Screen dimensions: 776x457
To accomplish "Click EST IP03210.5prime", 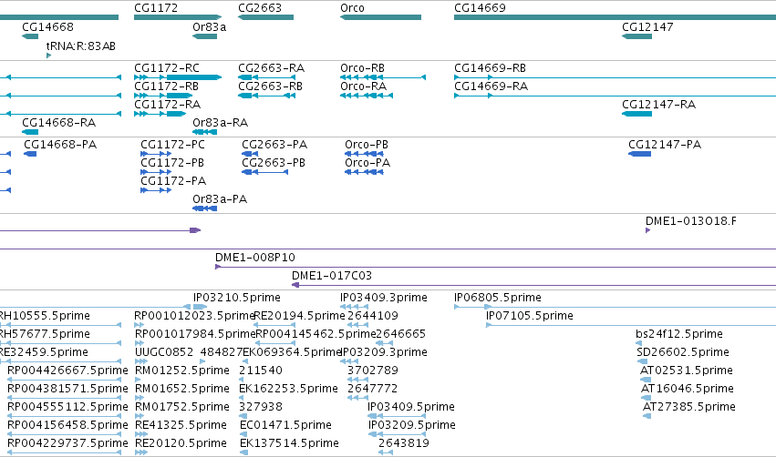I will 236,298.
